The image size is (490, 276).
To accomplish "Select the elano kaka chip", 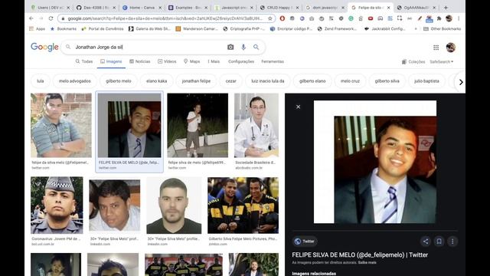I will click(156, 81).
